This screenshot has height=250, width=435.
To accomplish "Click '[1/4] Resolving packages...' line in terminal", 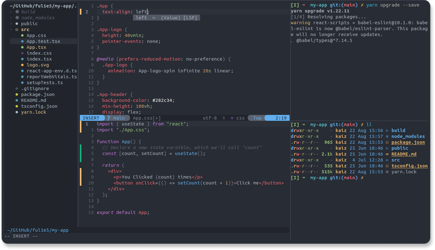I will tap(328, 17).
